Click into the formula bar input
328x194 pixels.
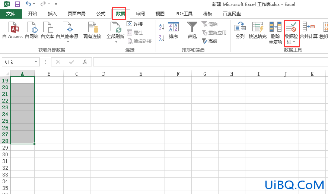(210, 62)
